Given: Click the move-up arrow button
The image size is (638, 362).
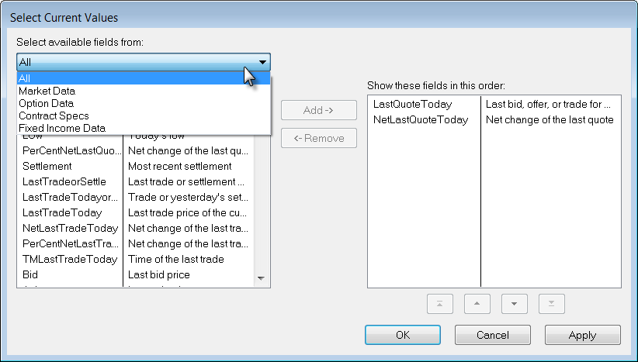Looking at the screenshot, I should (477, 304).
